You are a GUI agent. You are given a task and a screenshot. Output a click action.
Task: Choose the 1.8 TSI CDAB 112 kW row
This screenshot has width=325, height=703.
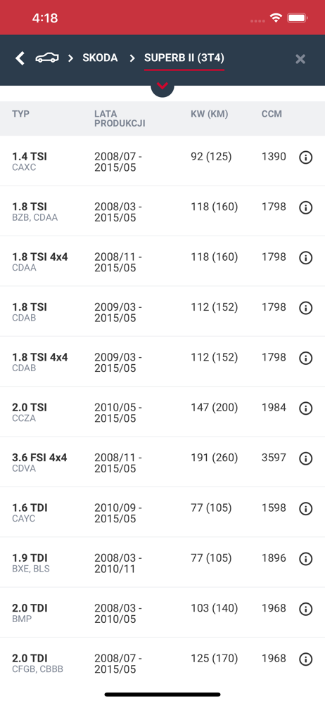tap(162, 311)
